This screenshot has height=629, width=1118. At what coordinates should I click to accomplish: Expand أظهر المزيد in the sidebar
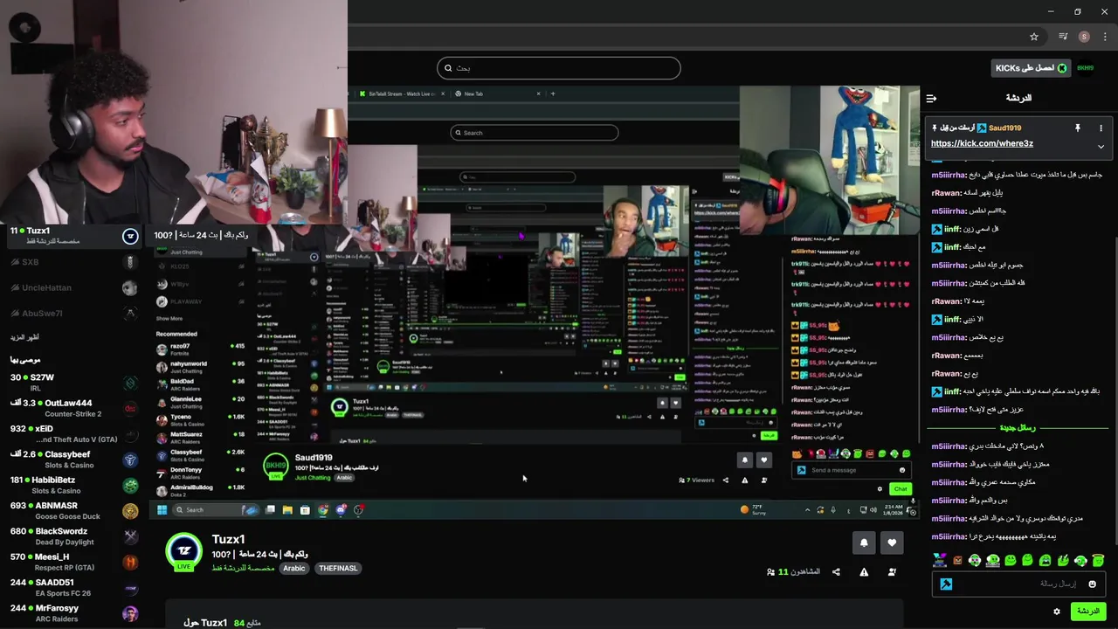24,337
